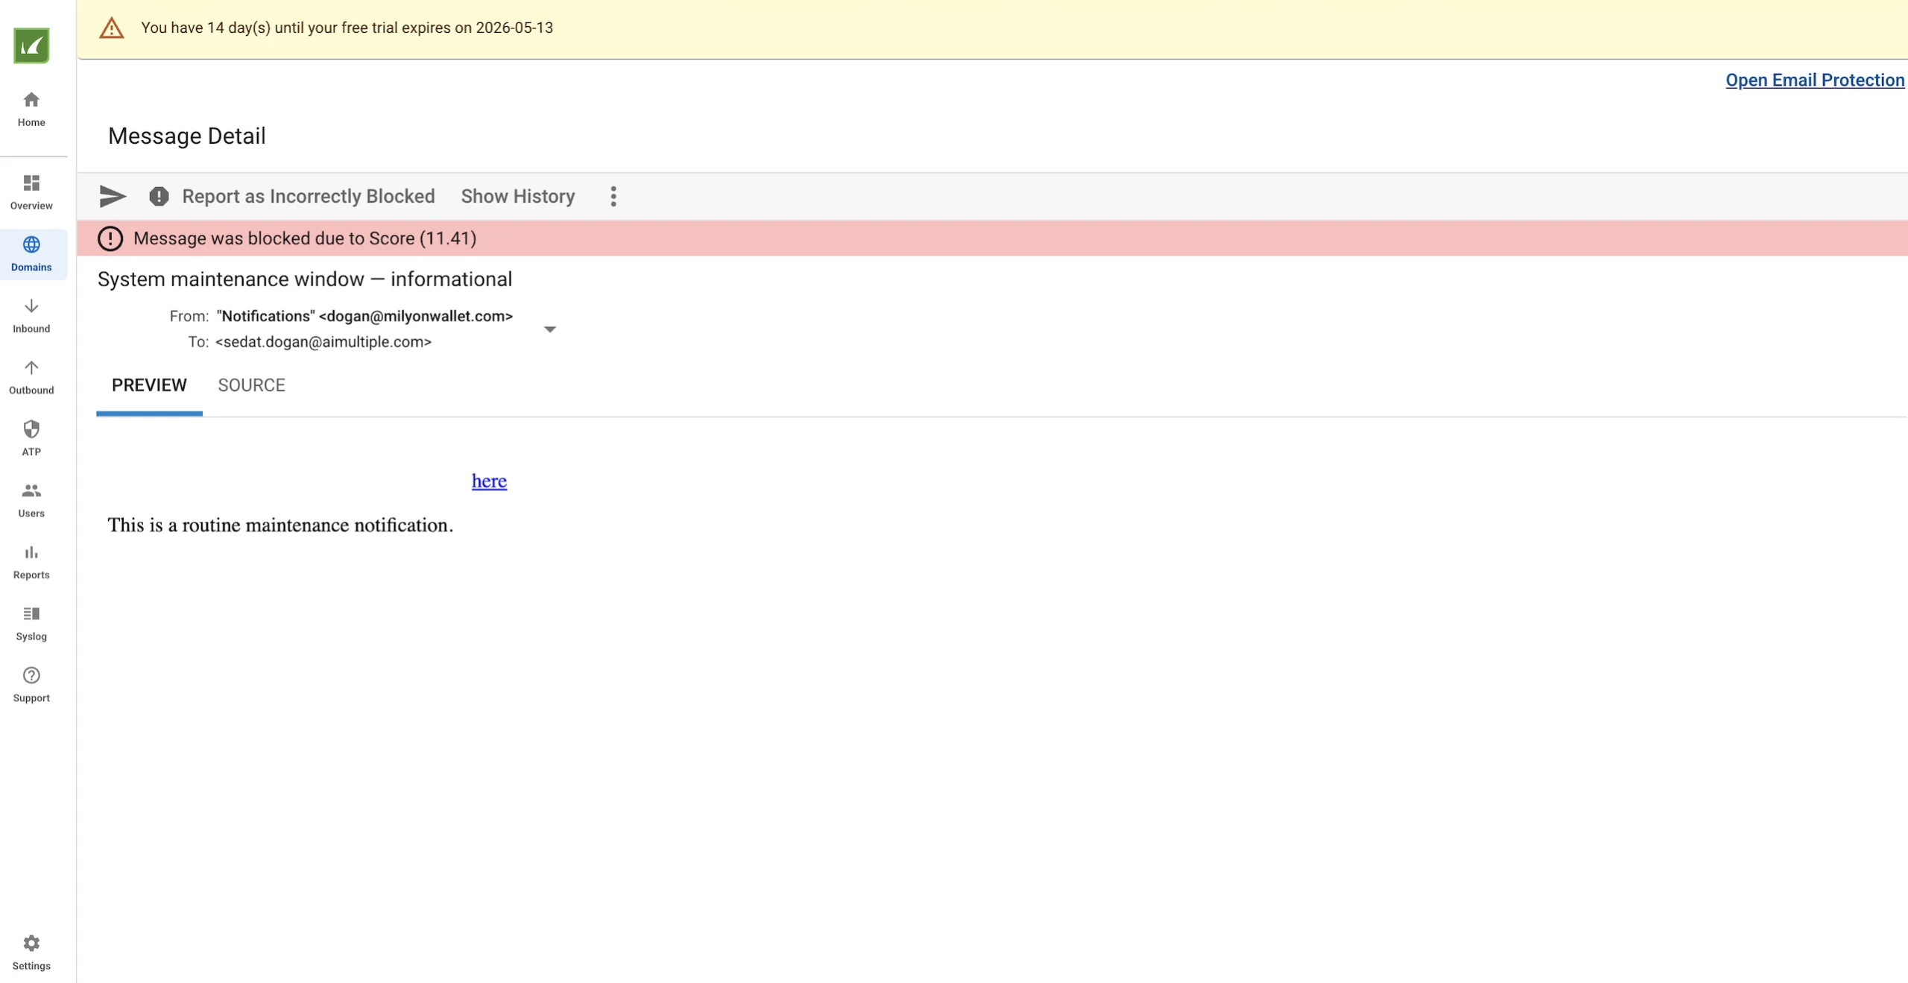Go to Home in sidebar
The width and height of the screenshot is (1908, 983).
[x=31, y=110]
